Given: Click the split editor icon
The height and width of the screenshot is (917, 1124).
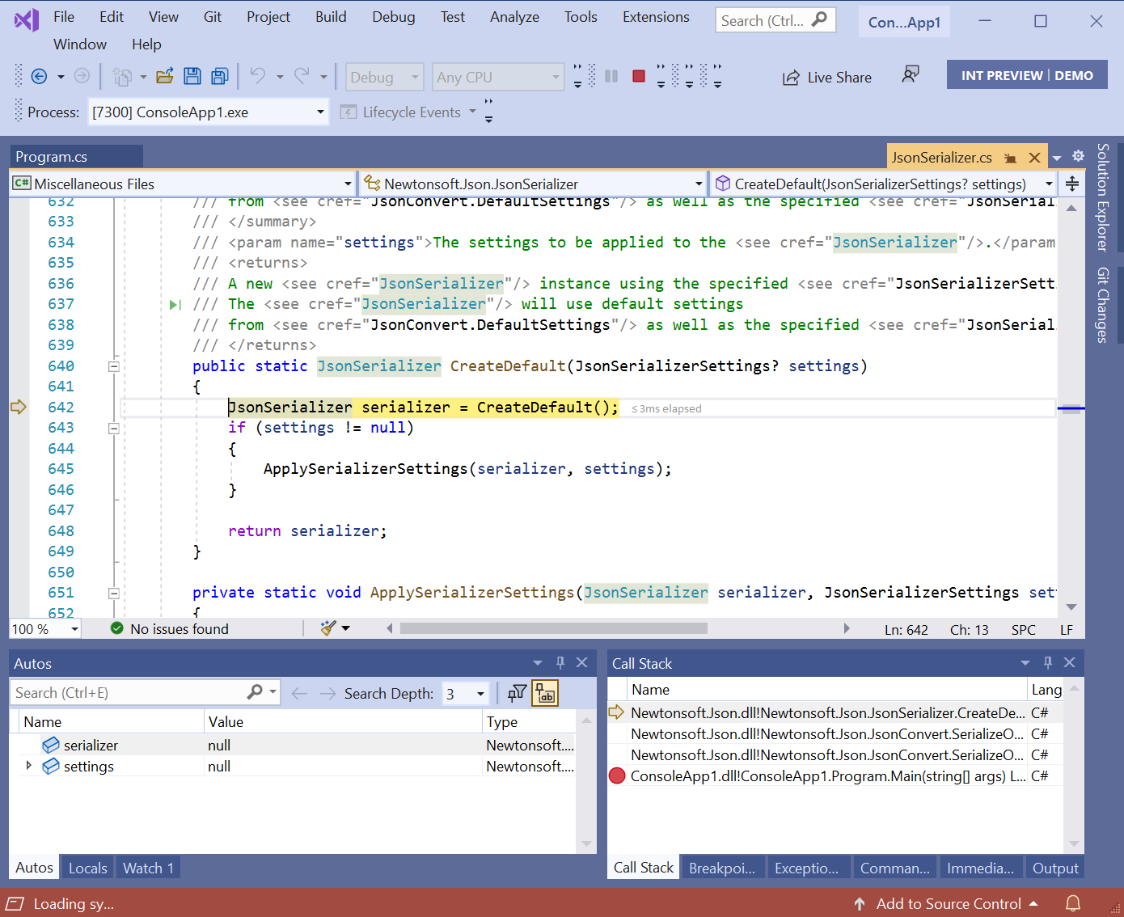Looking at the screenshot, I should pyautogui.click(x=1072, y=184).
